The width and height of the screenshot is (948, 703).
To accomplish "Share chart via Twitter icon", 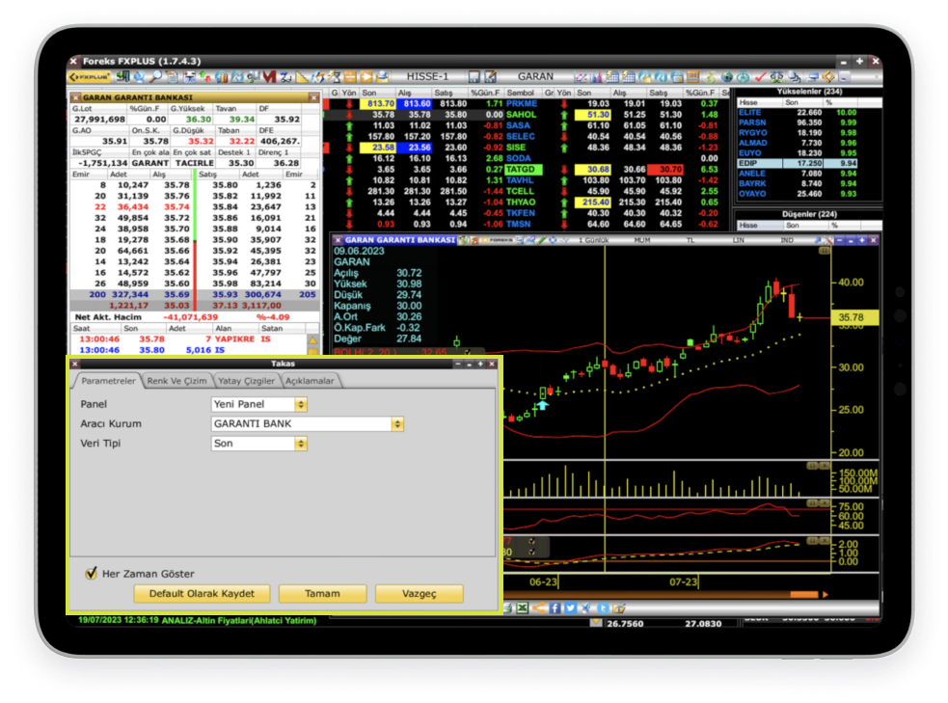I will 570,608.
